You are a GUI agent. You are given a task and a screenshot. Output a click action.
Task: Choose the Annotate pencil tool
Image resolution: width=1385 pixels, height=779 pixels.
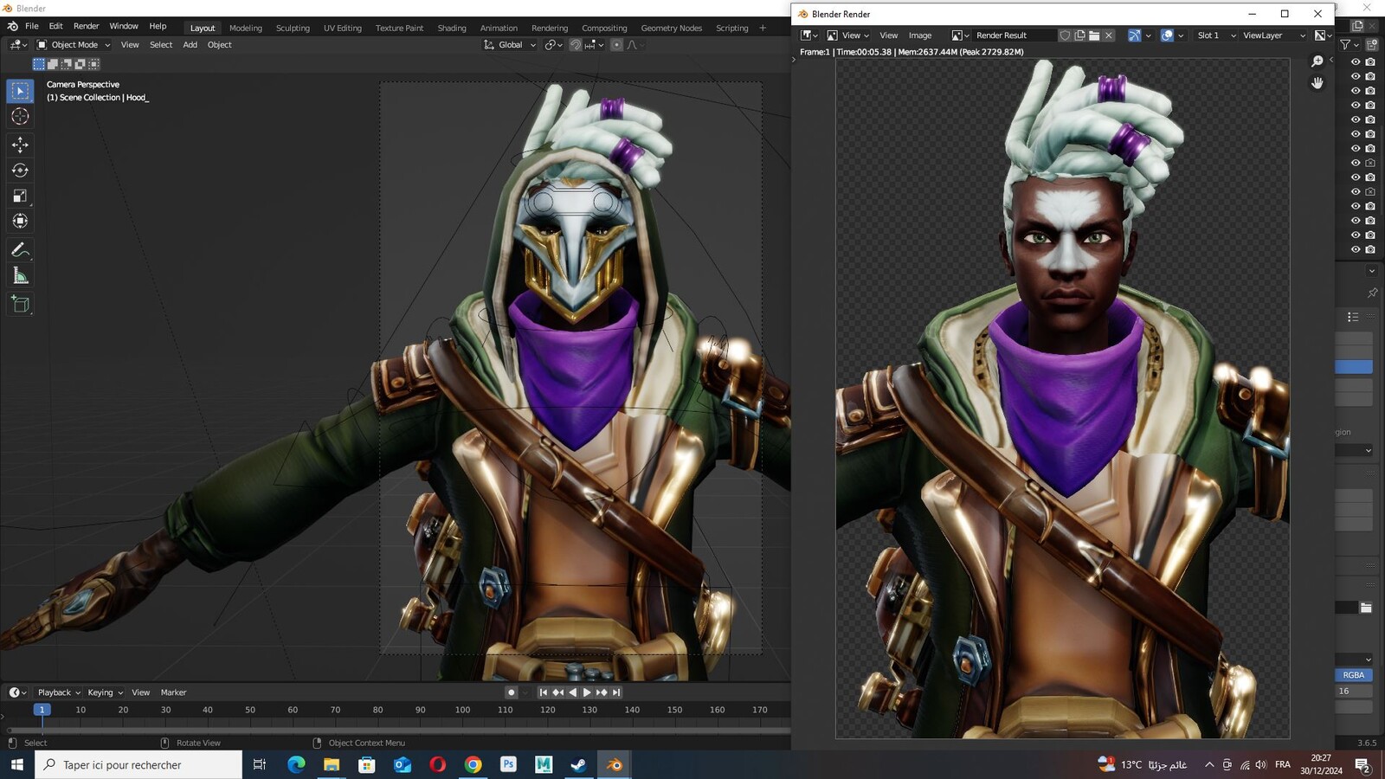tap(20, 250)
